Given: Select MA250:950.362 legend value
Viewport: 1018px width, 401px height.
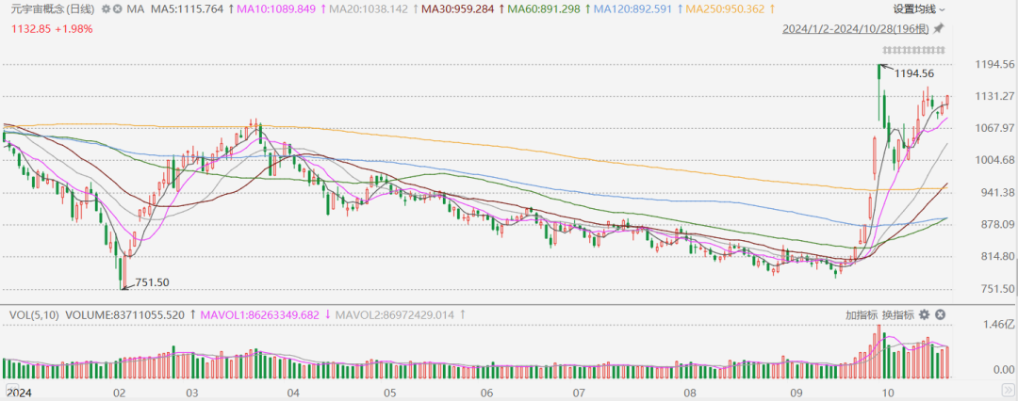Looking at the screenshot, I should tap(727, 9).
